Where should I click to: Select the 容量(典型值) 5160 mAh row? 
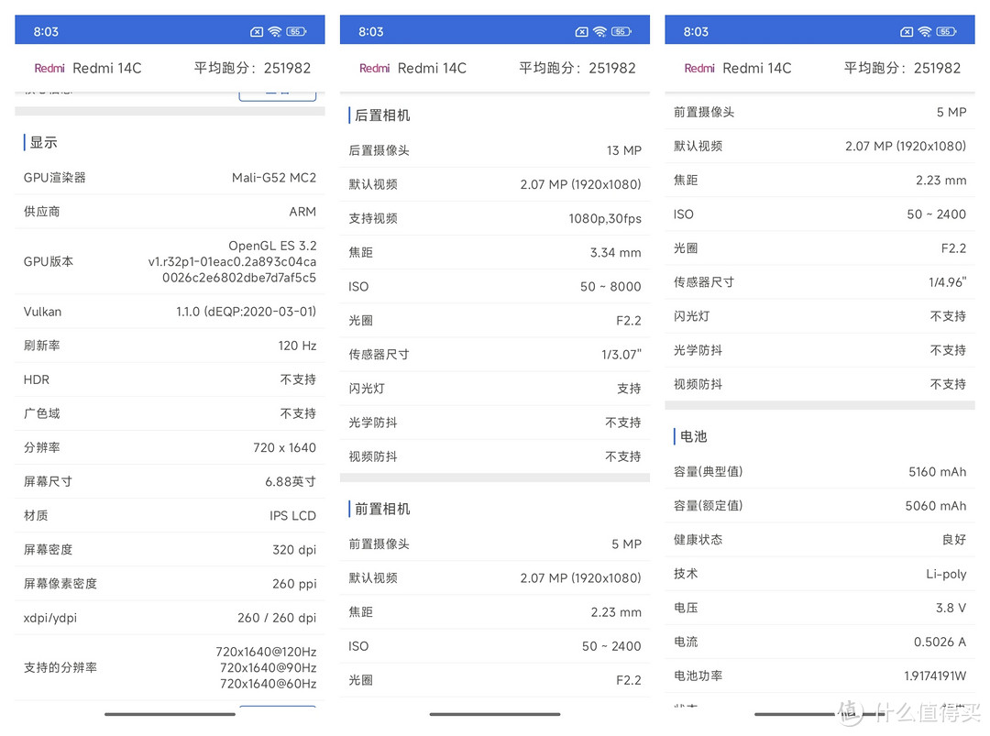(819, 472)
